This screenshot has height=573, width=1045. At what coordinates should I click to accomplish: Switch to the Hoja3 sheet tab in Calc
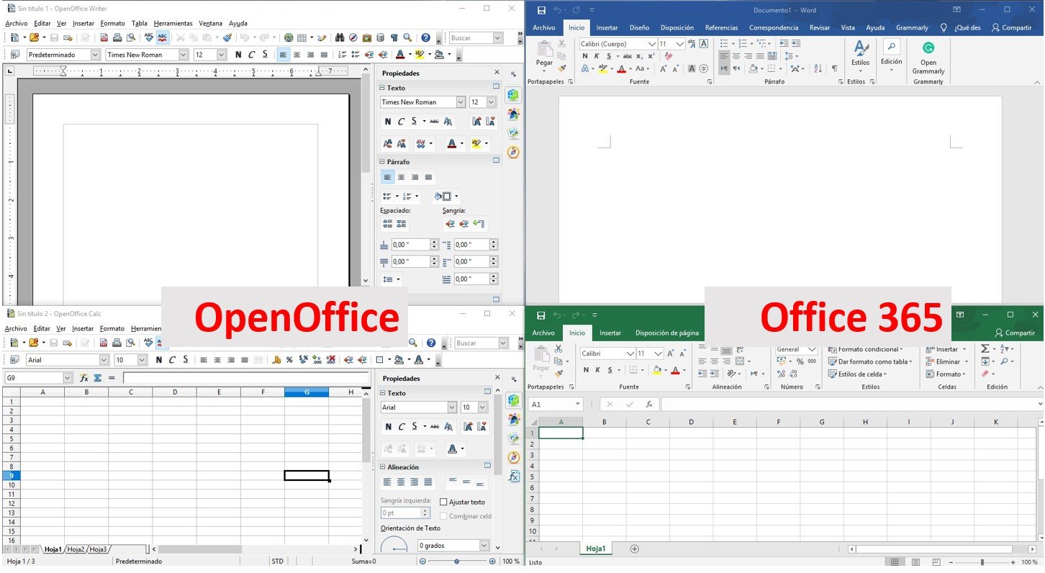coord(98,549)
